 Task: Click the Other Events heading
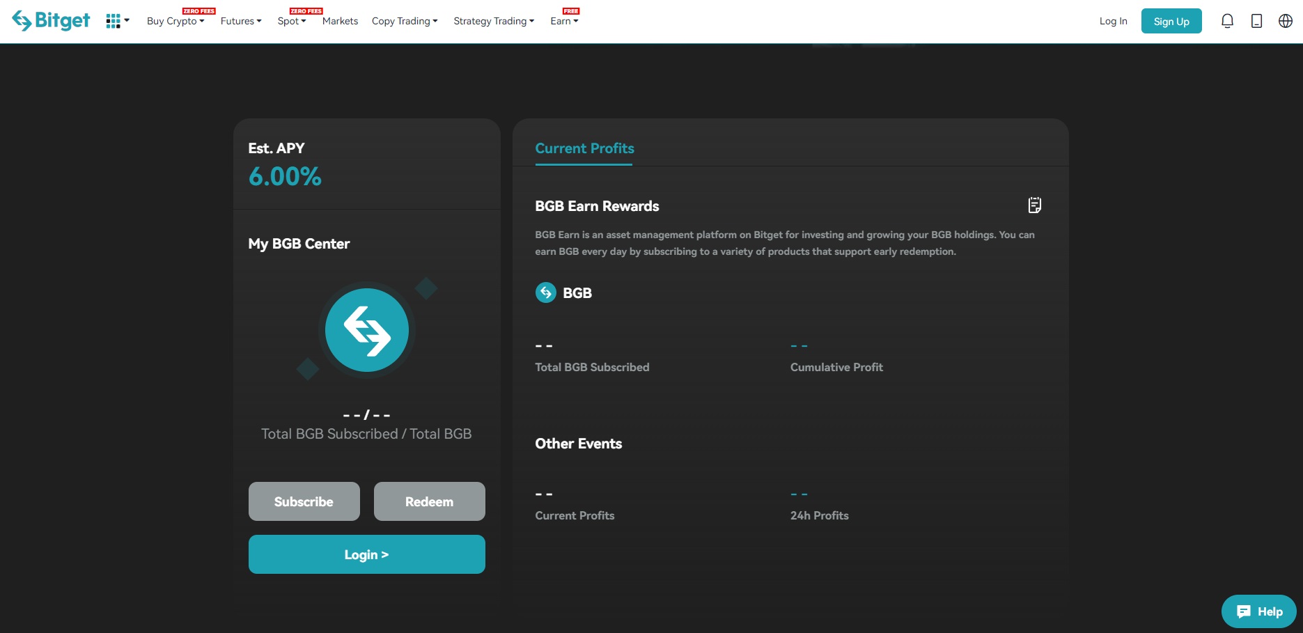(x=578, y=444)
